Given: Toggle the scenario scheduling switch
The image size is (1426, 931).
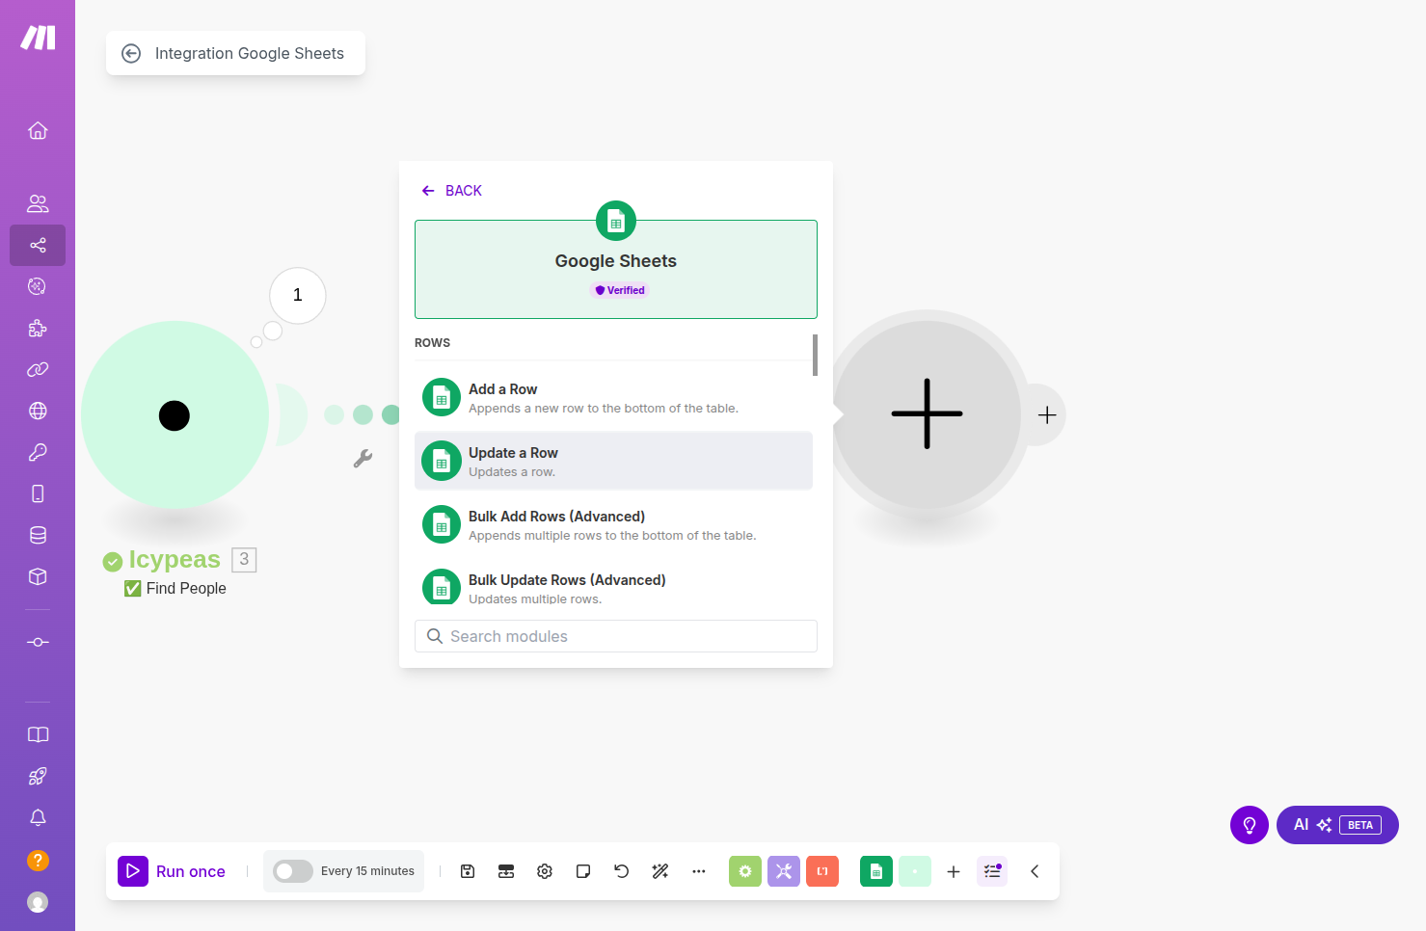Looking at the screenshot, I should pyautogui.click(x=293, y=871).
